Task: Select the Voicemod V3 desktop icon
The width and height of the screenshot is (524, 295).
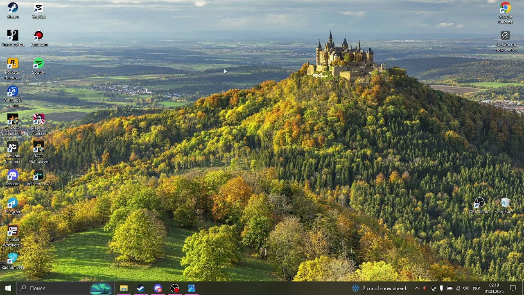Action: (x=38, y=177)
